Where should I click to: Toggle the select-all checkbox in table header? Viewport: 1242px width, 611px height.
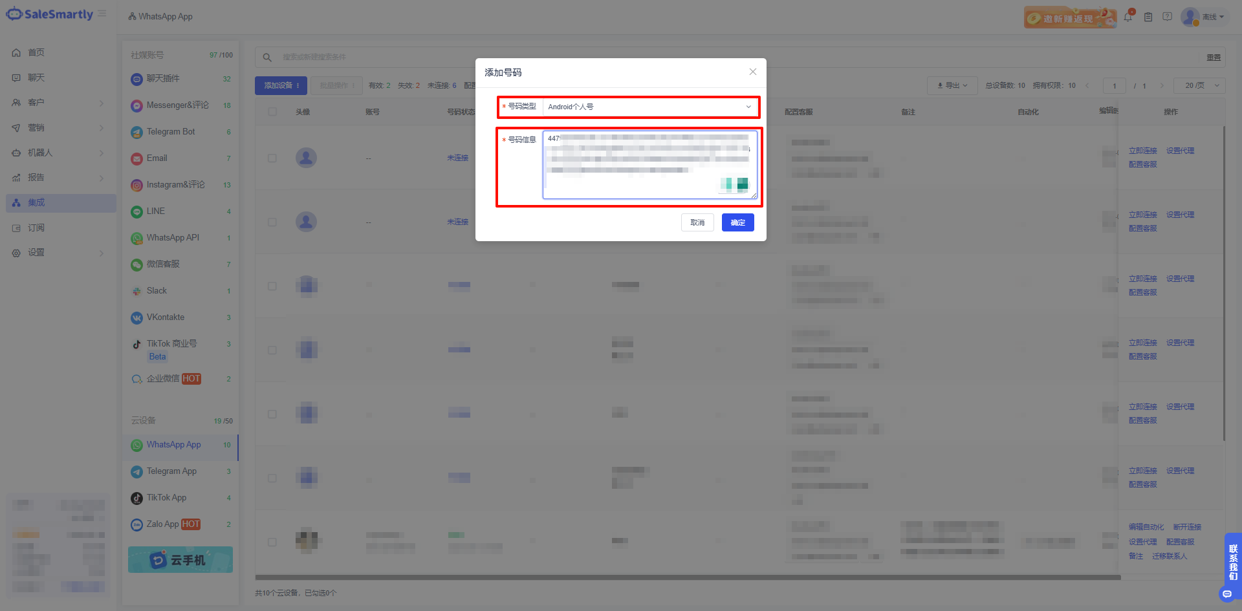coord(272,112)
